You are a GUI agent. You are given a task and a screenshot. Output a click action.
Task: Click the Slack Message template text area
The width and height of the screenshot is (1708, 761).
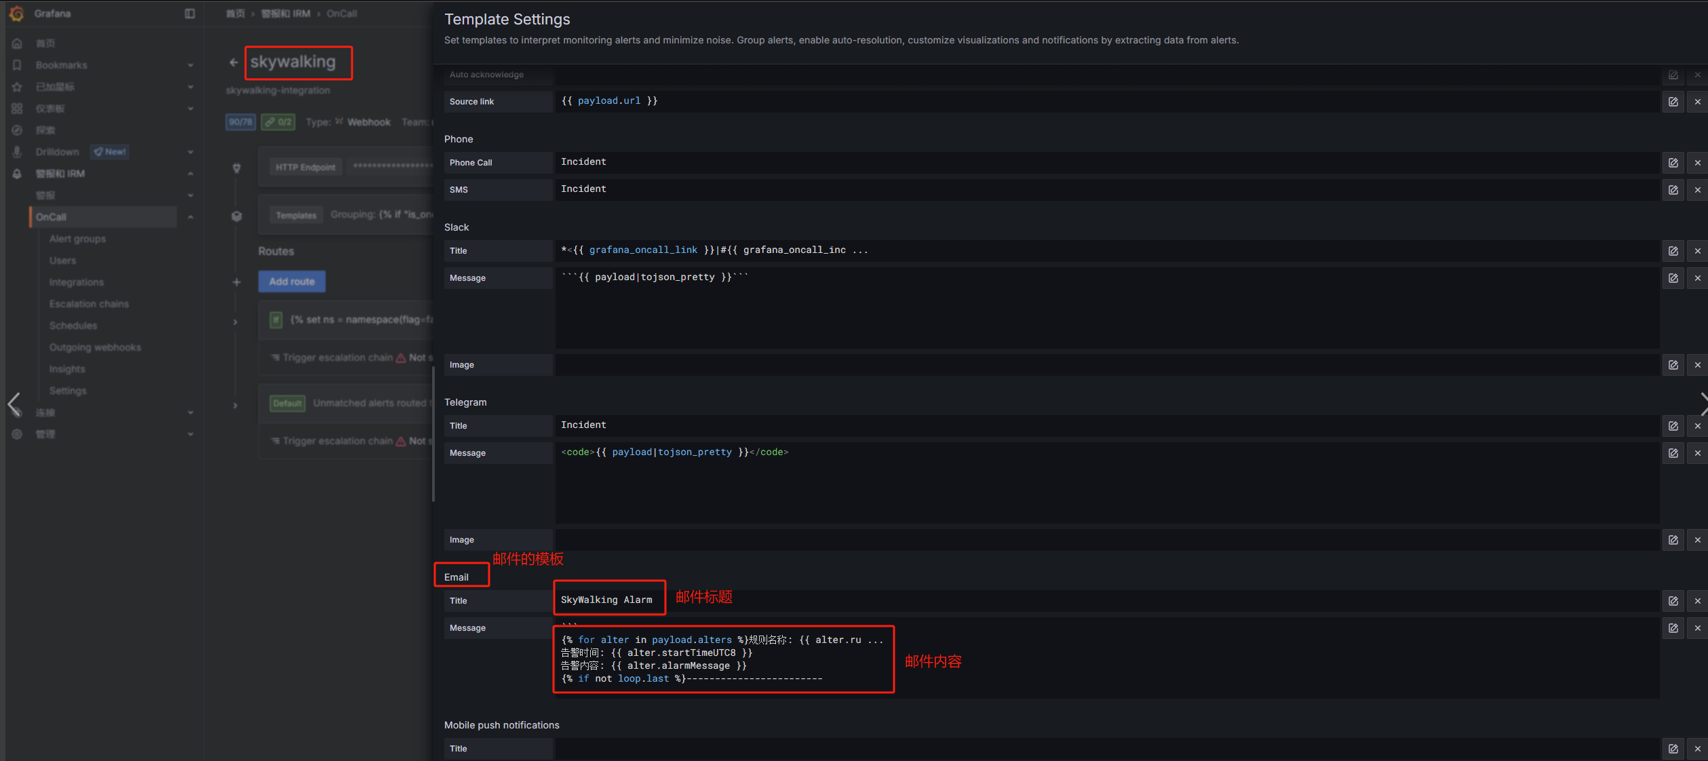[x=1107, y=308]
